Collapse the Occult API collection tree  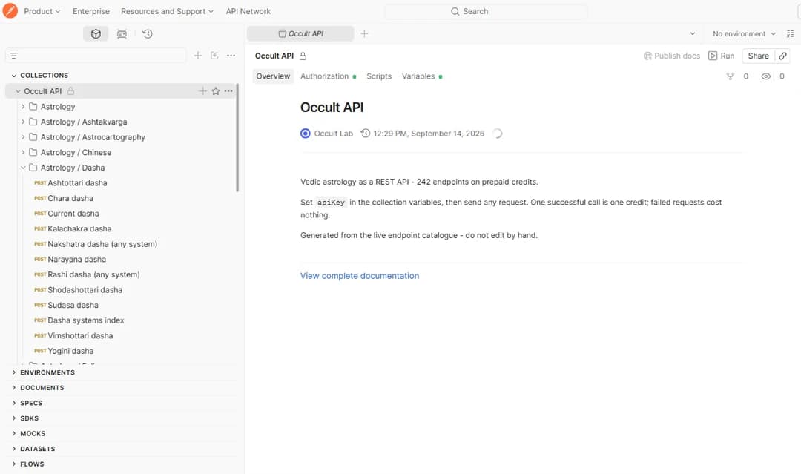18,91
